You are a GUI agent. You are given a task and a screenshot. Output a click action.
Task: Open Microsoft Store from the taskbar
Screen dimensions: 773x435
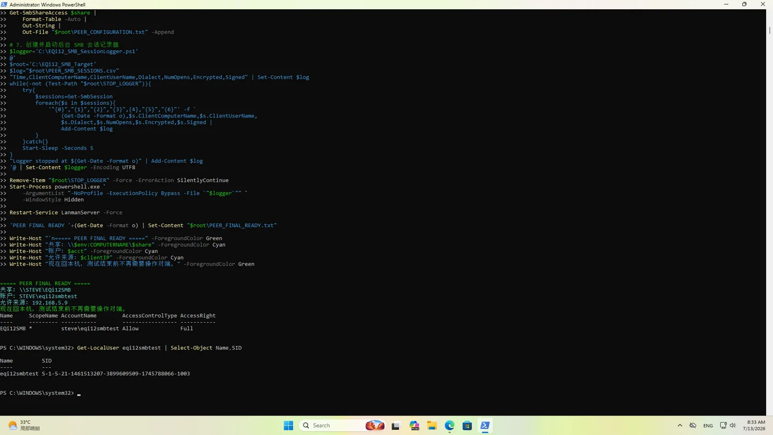point(467,425)
